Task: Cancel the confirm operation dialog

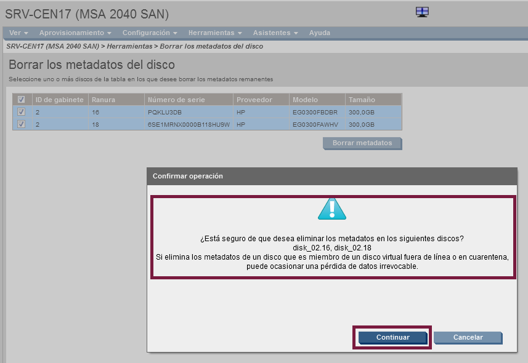Action: 468,337
